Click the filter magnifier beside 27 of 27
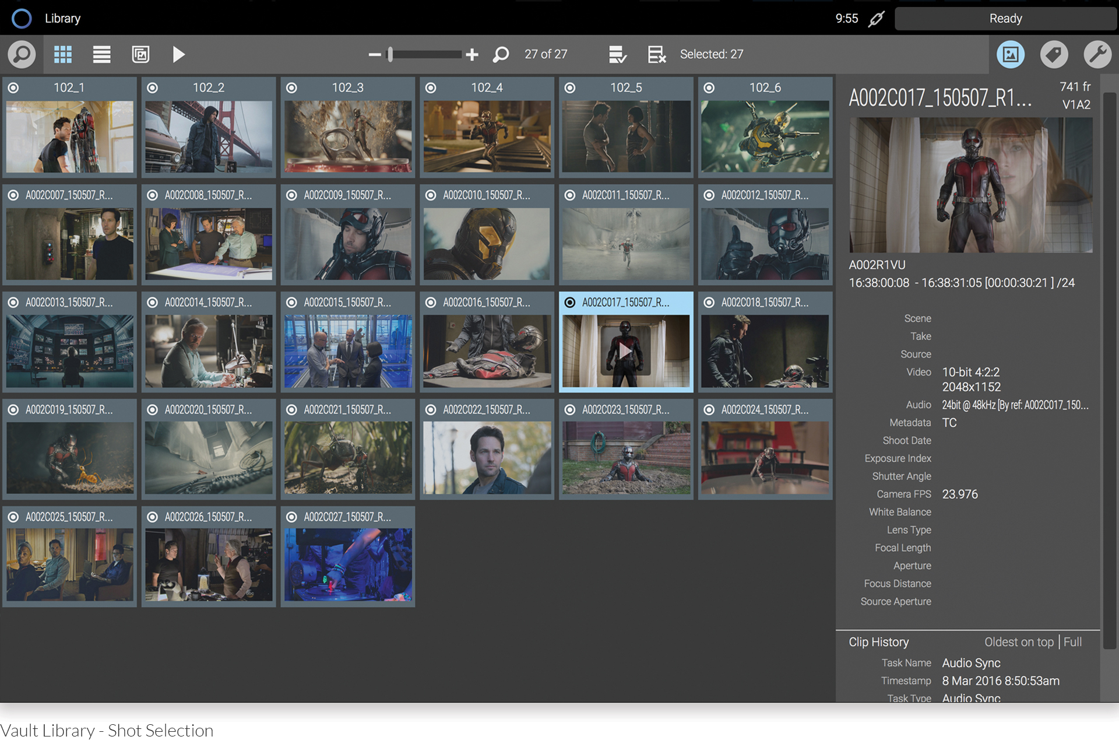The height and width of the screenshot is (740, 1119). [x=501, y=54]
